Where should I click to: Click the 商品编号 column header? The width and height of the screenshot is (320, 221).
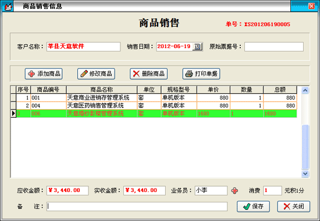(x=48, y=89)
